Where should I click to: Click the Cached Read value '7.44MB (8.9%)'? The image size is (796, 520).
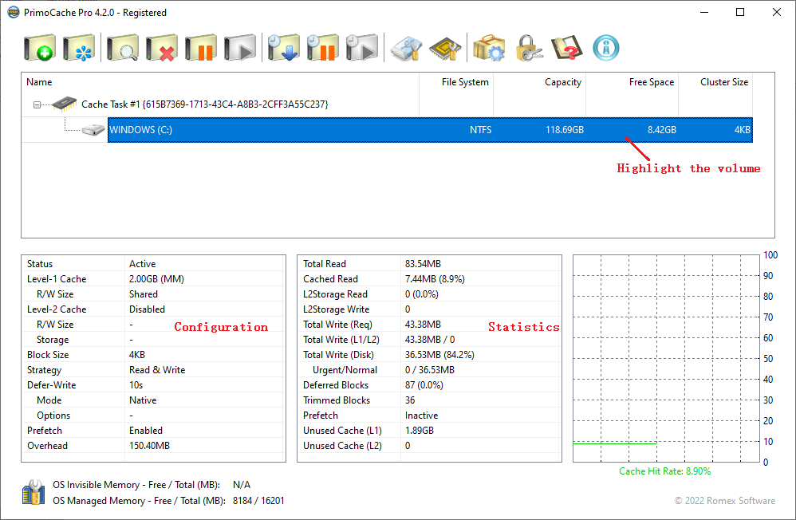click(435, 279)
